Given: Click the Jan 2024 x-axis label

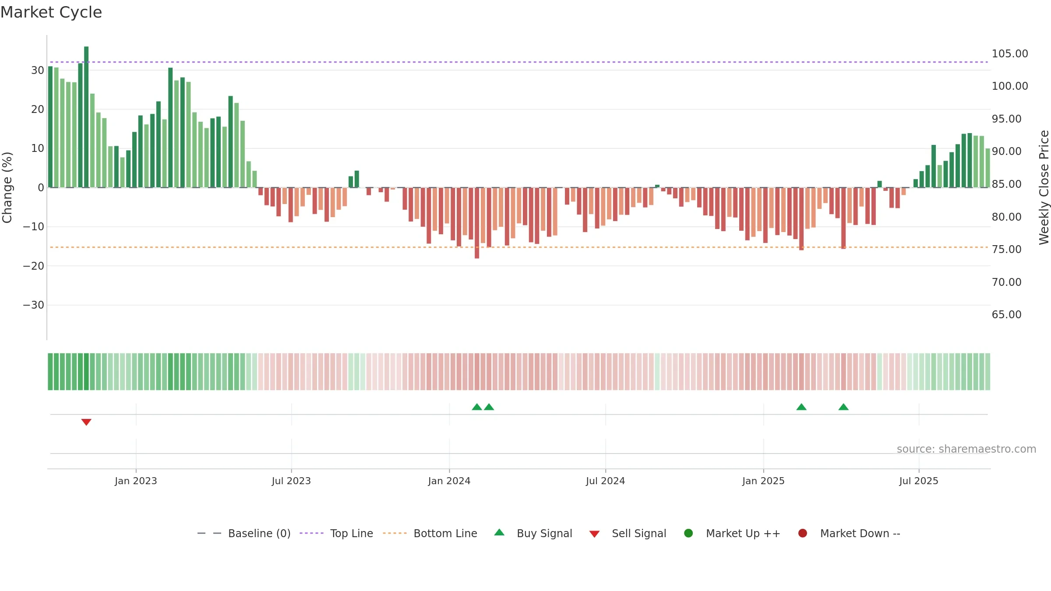Looking at the screenshot, I should (449, 481).
